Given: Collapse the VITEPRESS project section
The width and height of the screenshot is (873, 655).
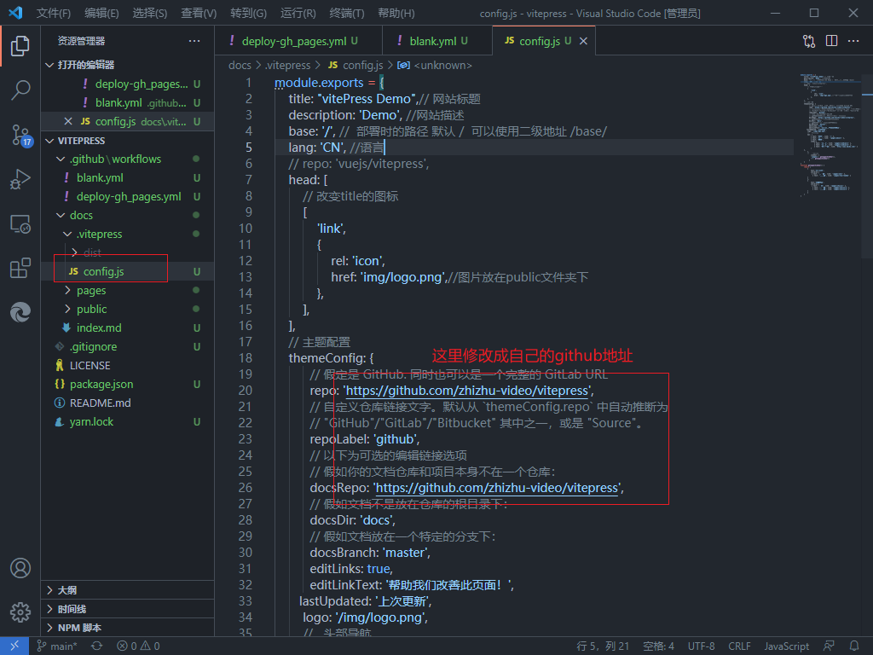Looking at the screenshot, I should click(128, 141).
